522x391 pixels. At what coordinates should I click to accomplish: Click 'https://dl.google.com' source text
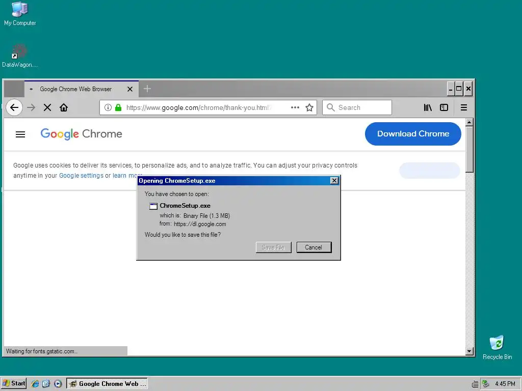[x=200, y=224]
